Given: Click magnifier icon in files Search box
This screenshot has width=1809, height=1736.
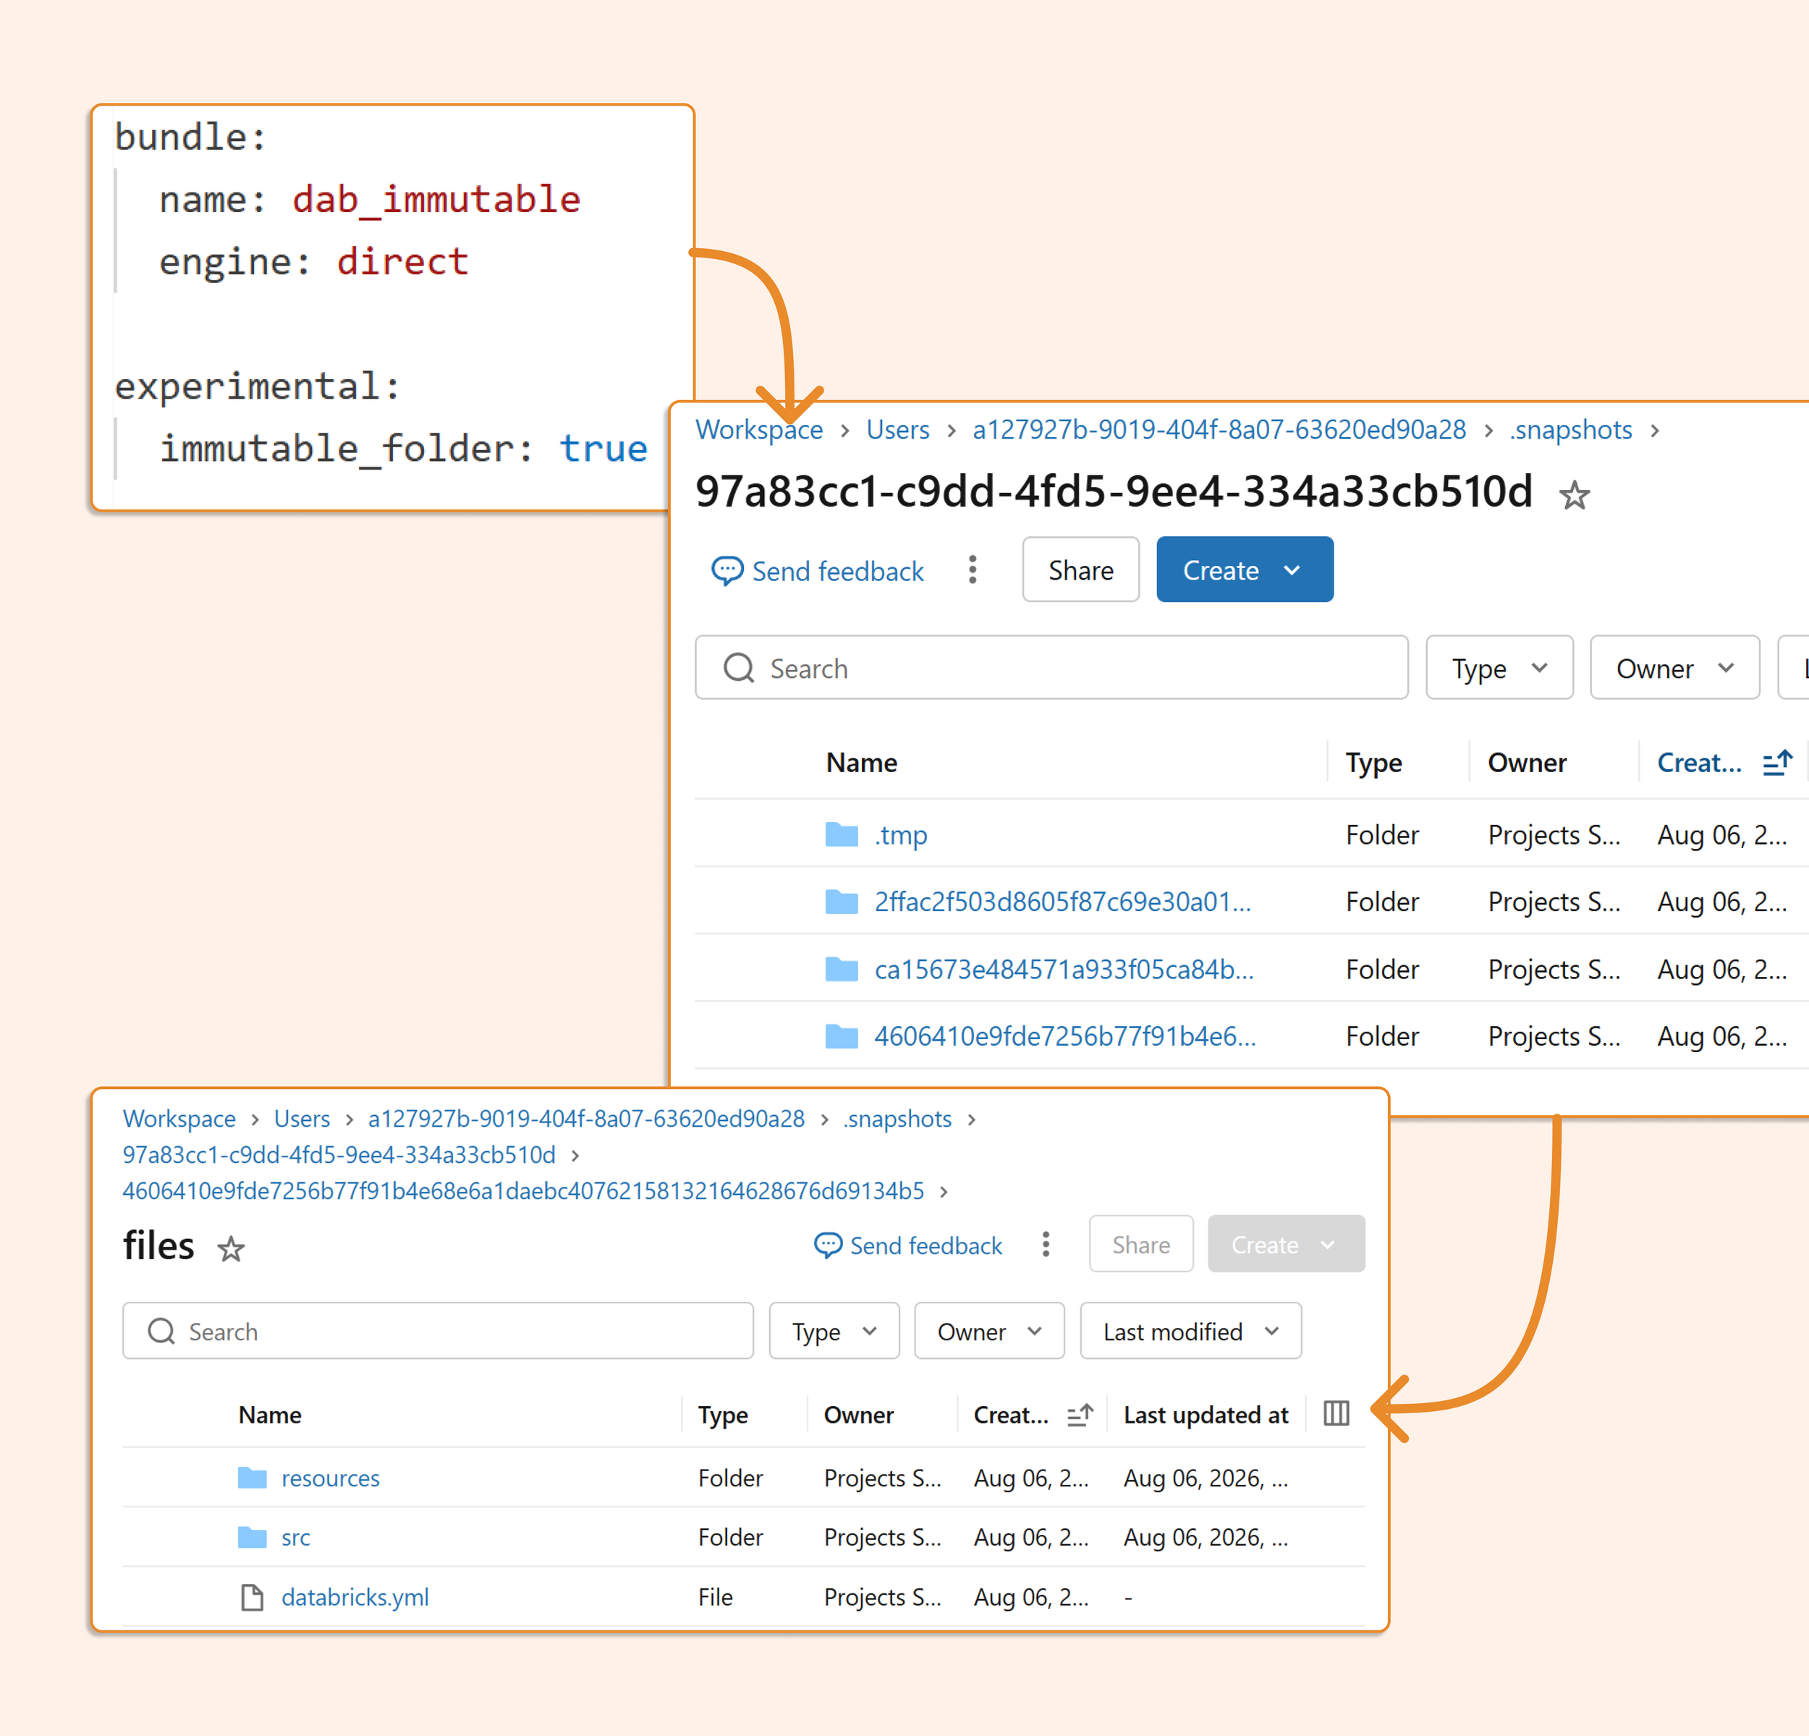Looking at the screenshot, I should click(161, 1331).
